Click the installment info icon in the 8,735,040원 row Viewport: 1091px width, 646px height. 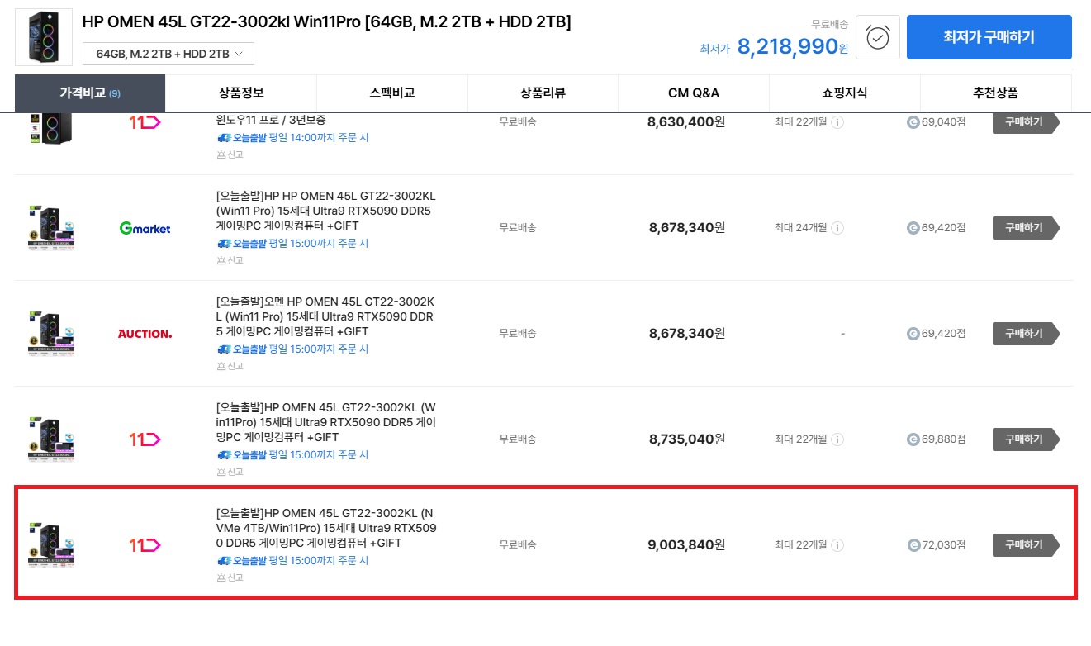837,439
